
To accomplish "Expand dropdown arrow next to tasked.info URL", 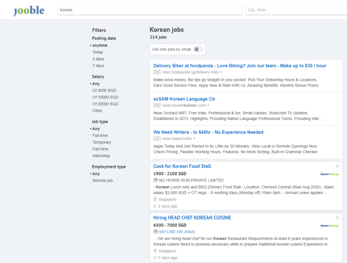I will click(x=194, y=139).
